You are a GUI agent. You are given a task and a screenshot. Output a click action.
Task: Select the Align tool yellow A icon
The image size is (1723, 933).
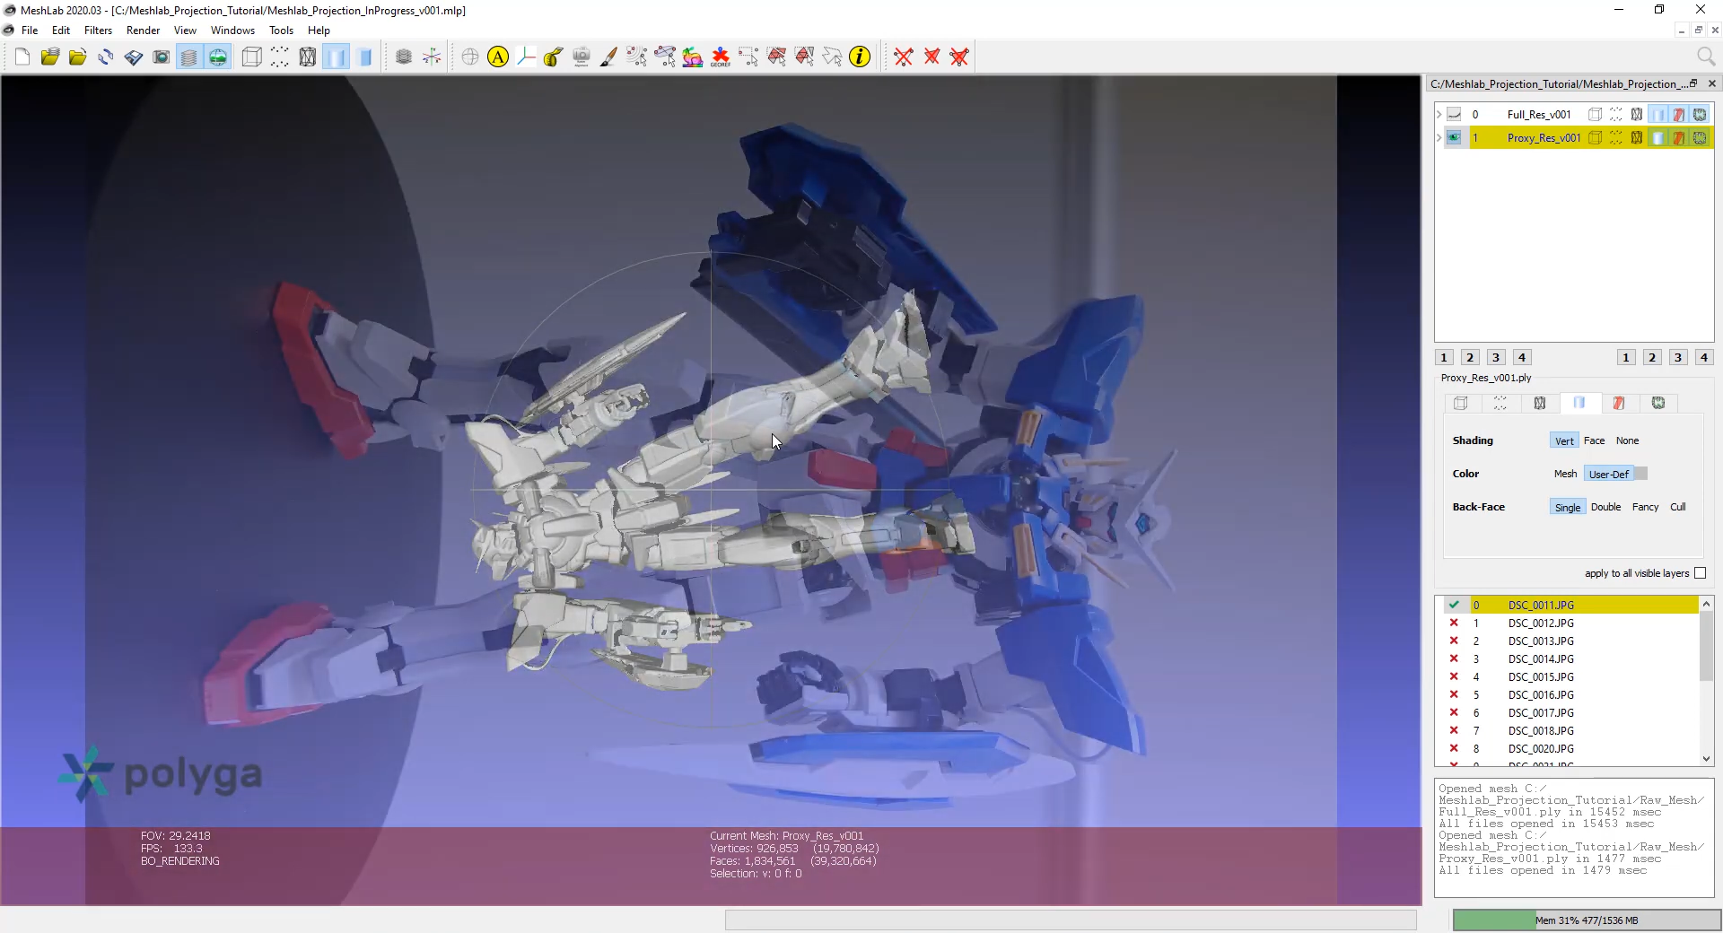[498, 57]
